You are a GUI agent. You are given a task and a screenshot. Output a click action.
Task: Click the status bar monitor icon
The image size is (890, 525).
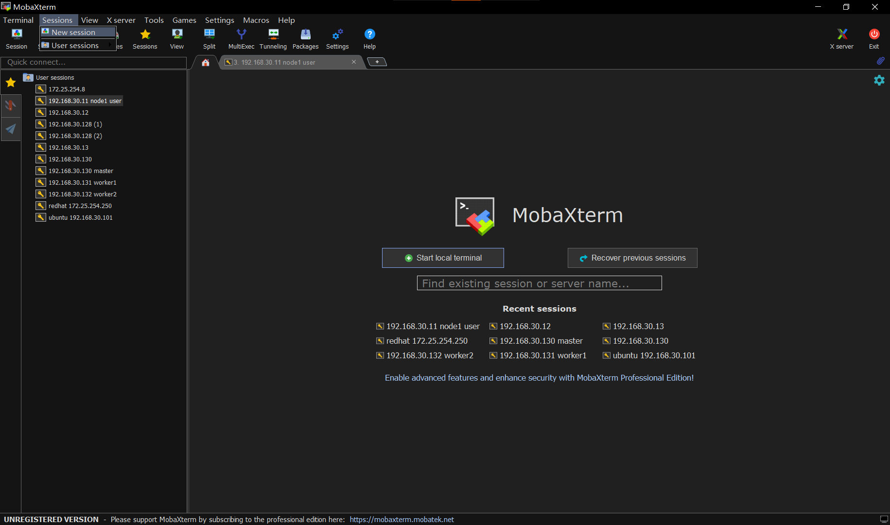[x=884, y=519]
